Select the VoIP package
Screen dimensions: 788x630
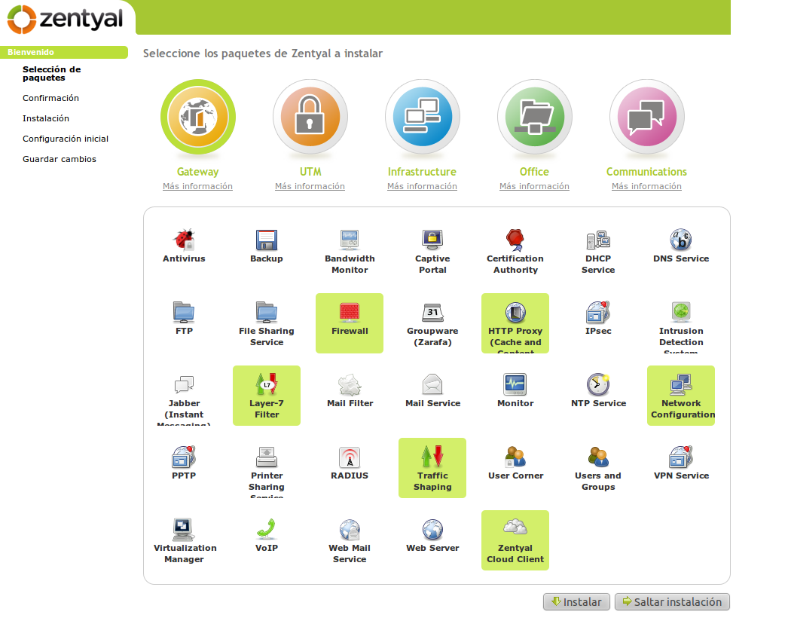(267, 540)
